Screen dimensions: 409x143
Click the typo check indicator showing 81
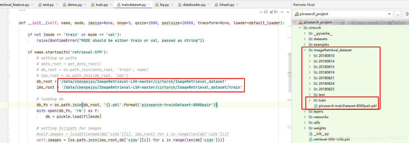[x=274, y=12]
